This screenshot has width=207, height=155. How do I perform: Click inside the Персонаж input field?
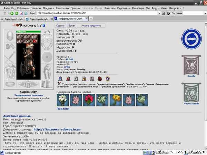pos(194,13)
